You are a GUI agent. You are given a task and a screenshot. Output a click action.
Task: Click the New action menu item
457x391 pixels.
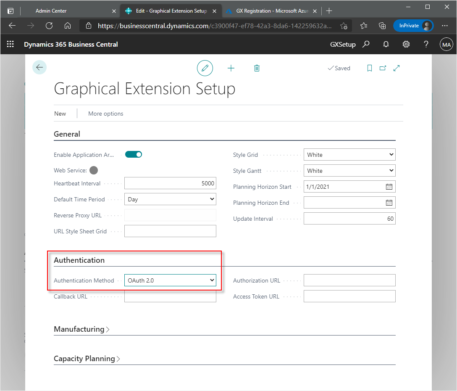tap(60, 114)
